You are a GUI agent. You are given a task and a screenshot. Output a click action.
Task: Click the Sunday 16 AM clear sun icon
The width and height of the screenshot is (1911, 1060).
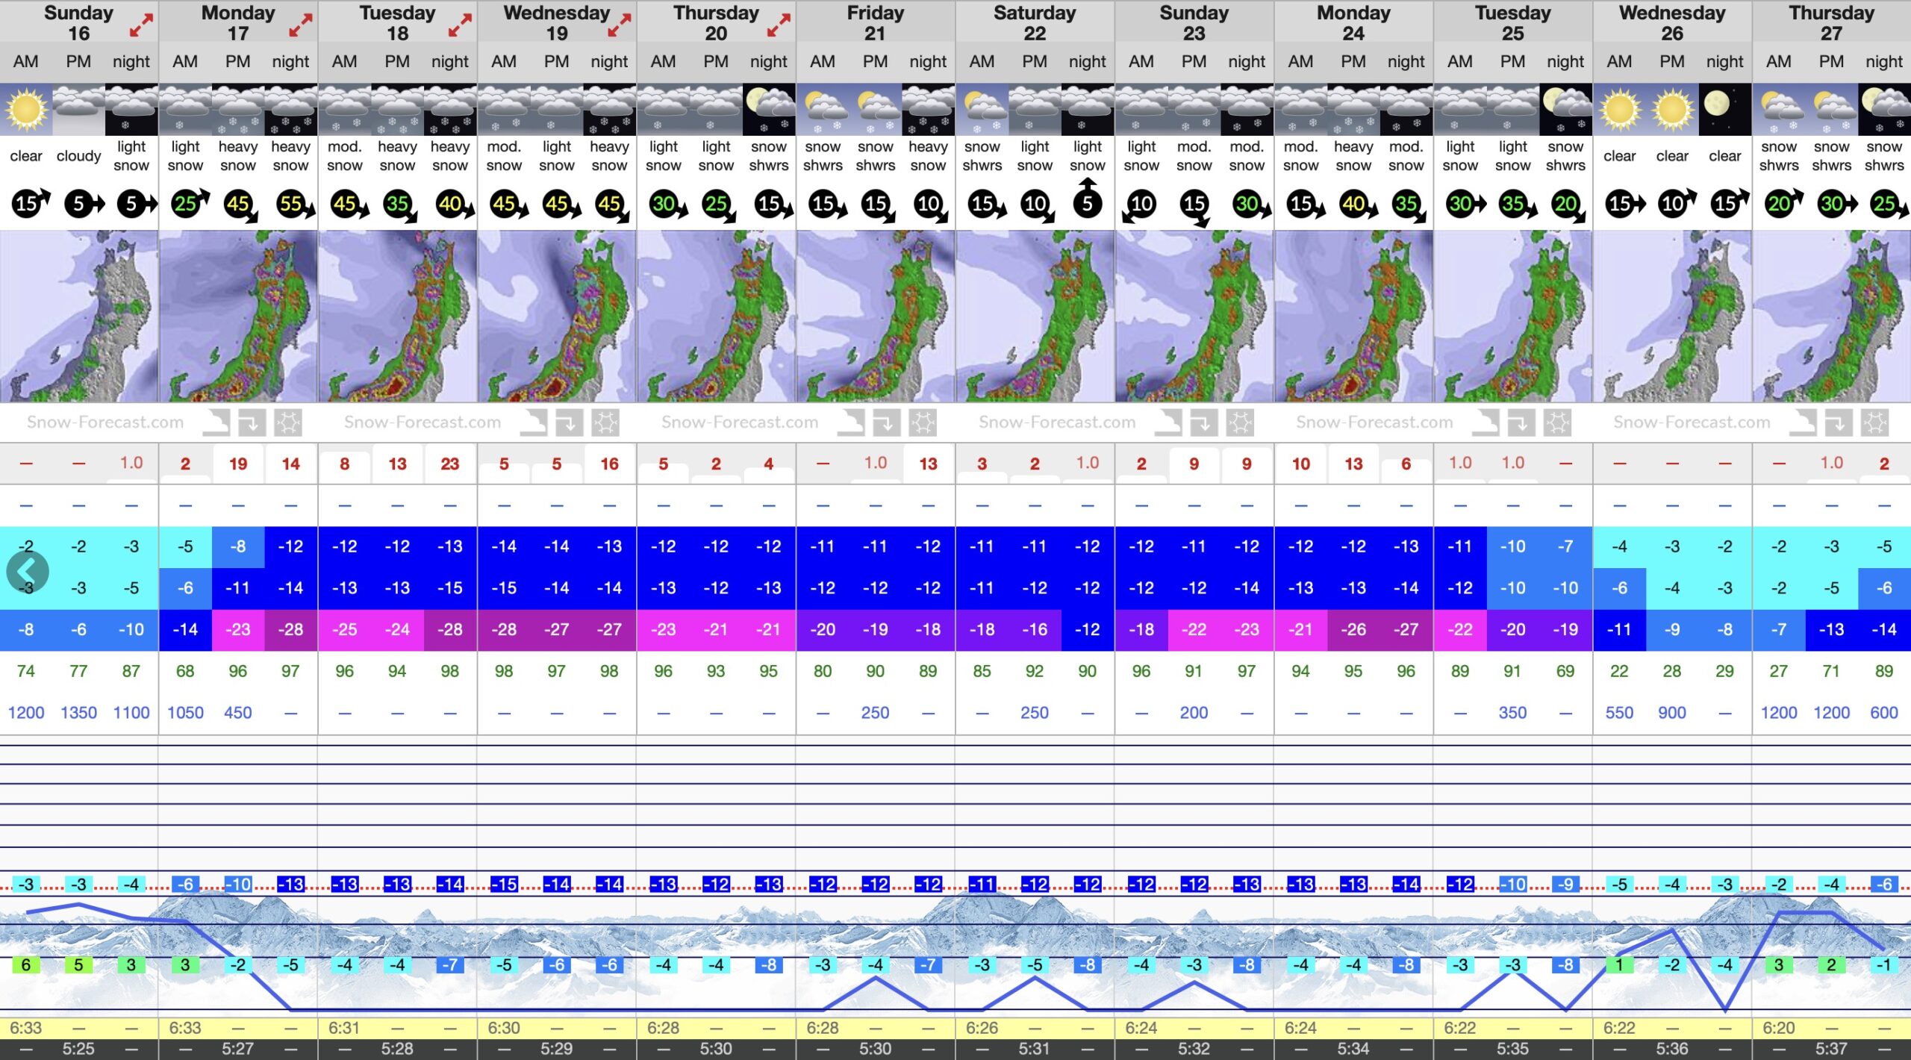tap(26, 110)
